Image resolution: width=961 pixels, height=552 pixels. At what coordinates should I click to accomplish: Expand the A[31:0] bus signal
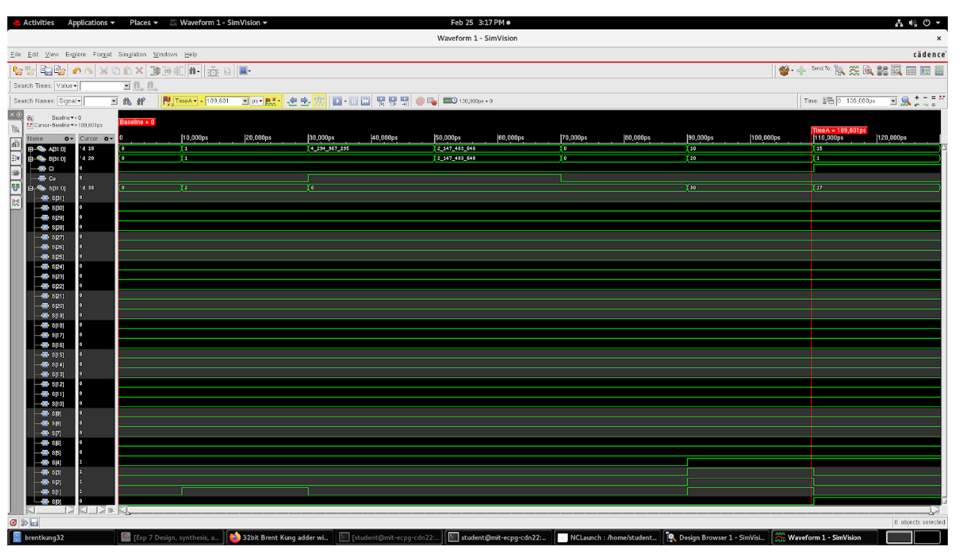[x=31, y=148]
